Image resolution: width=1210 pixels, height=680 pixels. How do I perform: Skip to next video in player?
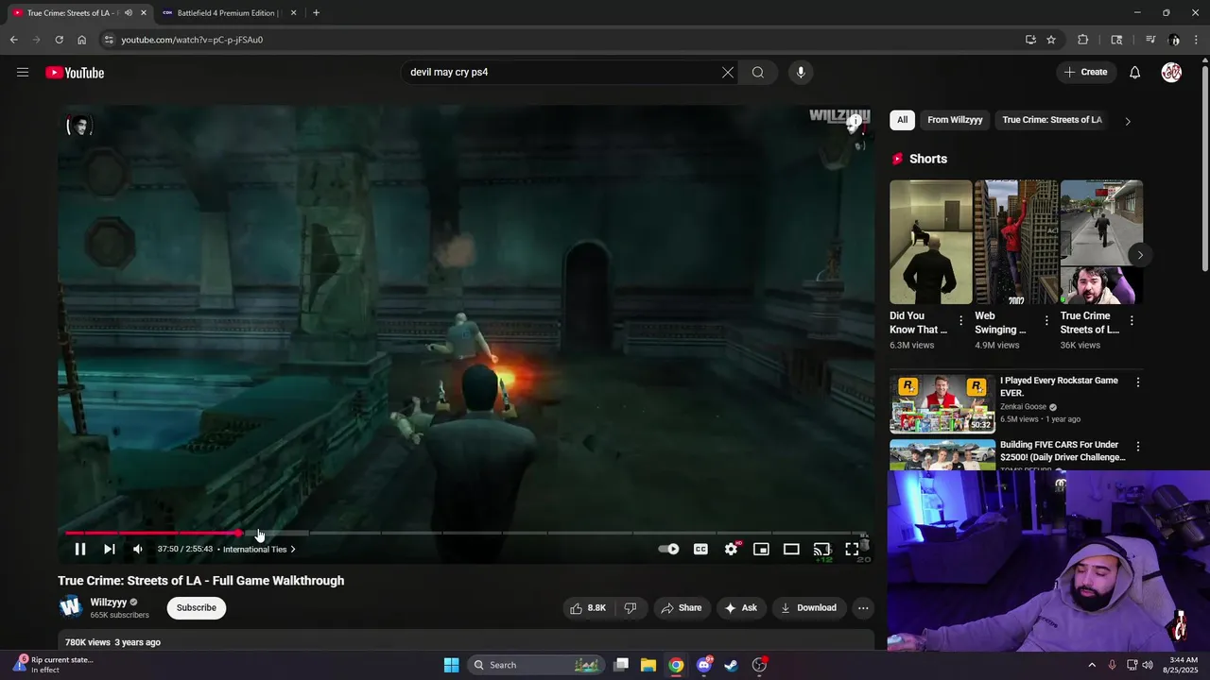[x=110, y=549]
